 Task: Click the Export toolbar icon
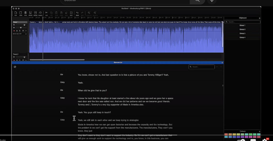[35, 13]
